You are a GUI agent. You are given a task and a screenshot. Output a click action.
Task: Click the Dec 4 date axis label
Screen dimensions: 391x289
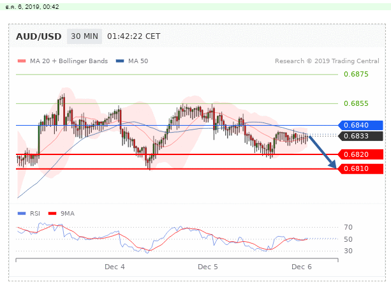(115, 267)
